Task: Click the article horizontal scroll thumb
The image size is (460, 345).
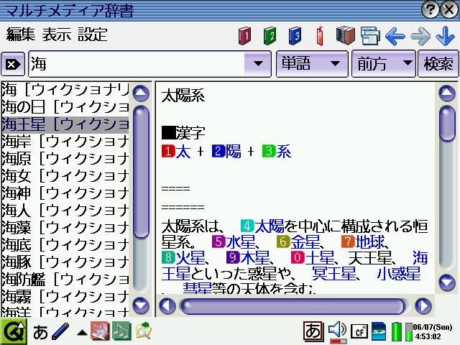Action: pos(293,306)
